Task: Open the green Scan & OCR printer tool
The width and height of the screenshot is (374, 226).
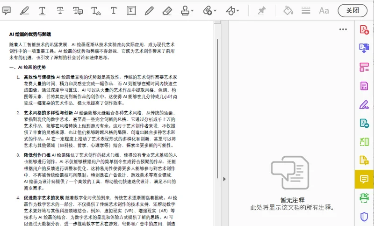Action: 364,198
